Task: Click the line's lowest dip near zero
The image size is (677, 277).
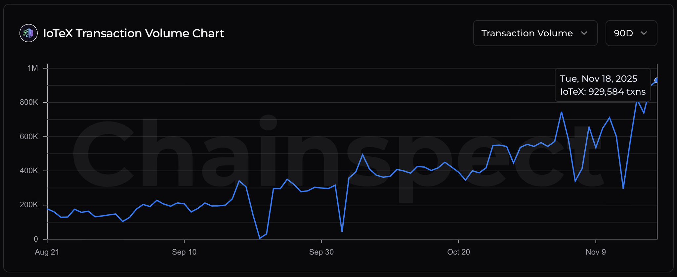Action: pos(260,238)
